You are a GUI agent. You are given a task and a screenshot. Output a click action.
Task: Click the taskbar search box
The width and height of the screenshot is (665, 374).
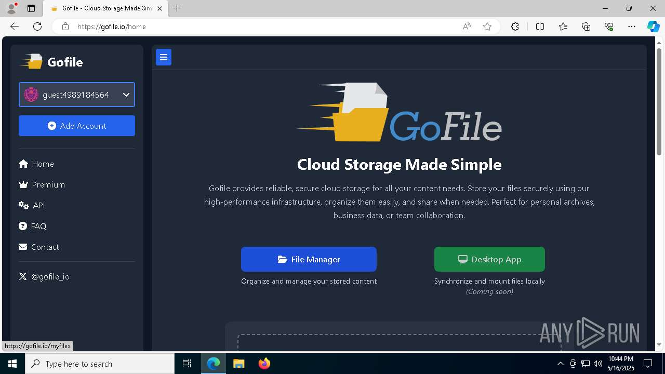100,364
